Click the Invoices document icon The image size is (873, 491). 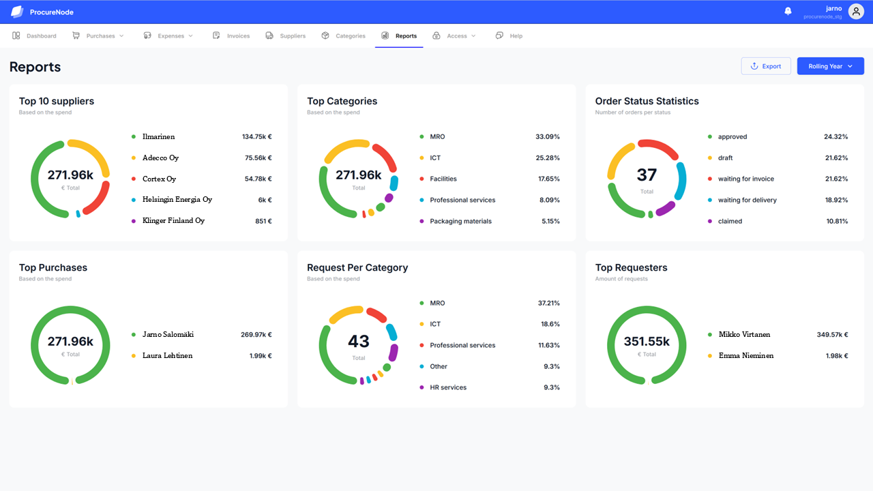216,35
